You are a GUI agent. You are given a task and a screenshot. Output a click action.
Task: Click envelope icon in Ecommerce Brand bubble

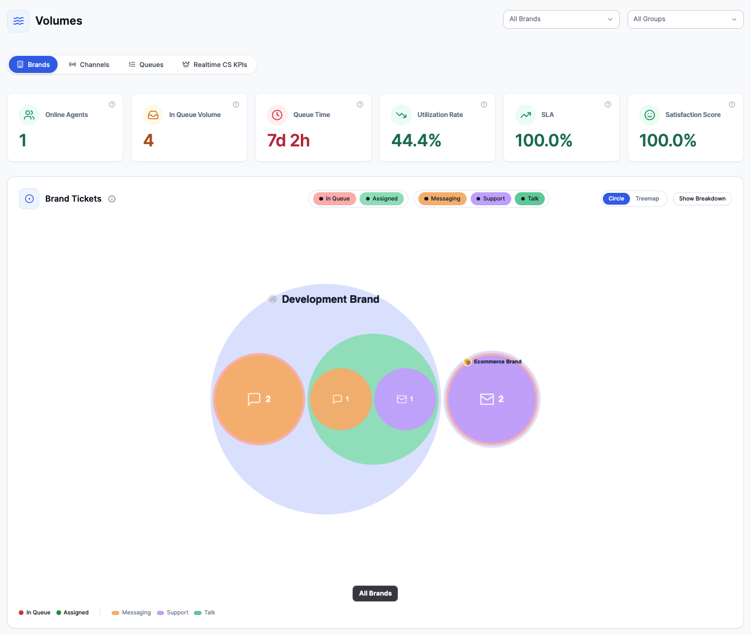point(487,399)
